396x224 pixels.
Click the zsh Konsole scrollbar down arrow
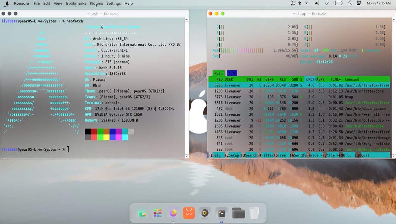186,156
